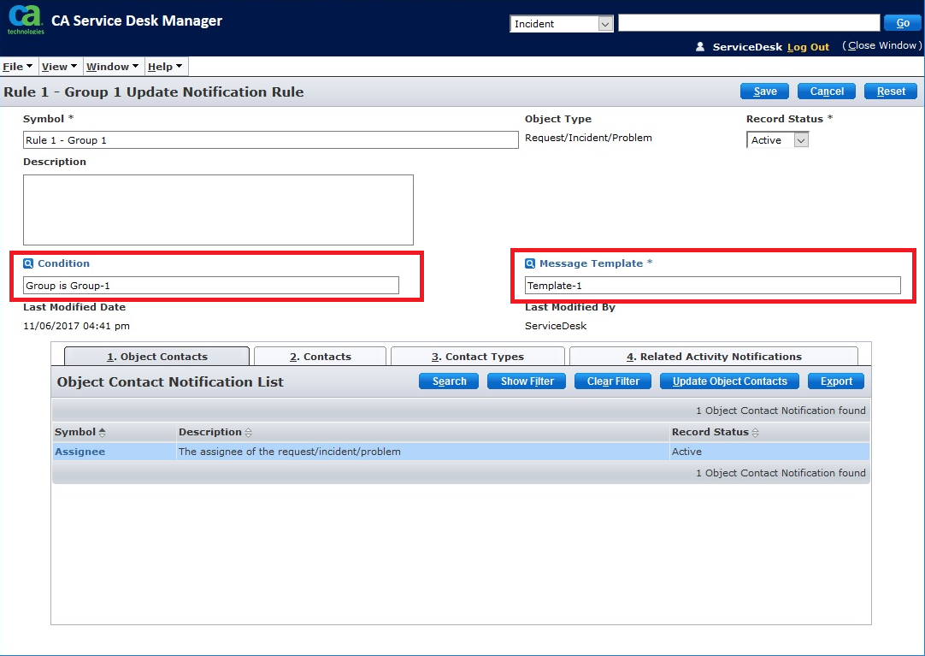
Task: Expand the View menu
Action: pyautogui.click(x=59, y=67)
